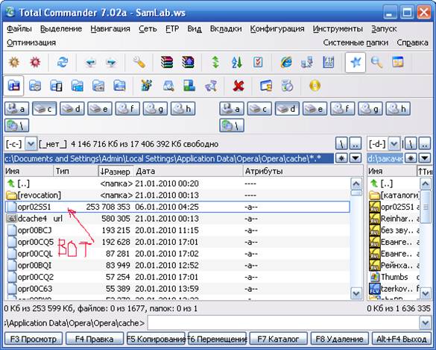Click the blue refresh arrows toolbar icon
The image size is (436, 350).
pyautogui.click(x=63, y=62)
